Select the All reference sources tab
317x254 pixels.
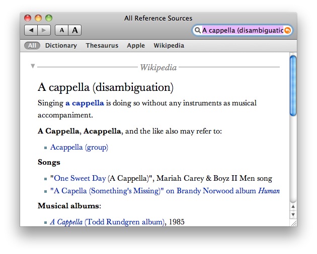(x=32, y=46)
